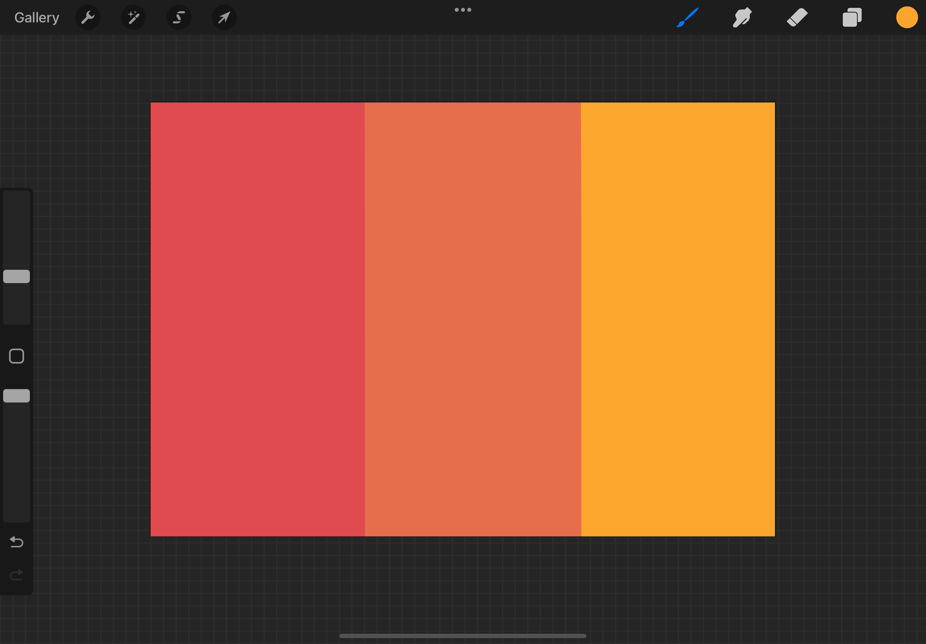The width and height of the screenshot is (926, 644).
Task: Open the Actions wrench menu
Action: 87,17
